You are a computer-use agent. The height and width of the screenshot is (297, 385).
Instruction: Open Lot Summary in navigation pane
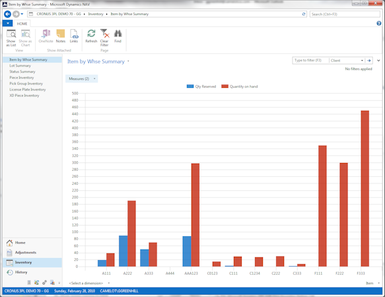pyautogui.click(x=20, y=65)
